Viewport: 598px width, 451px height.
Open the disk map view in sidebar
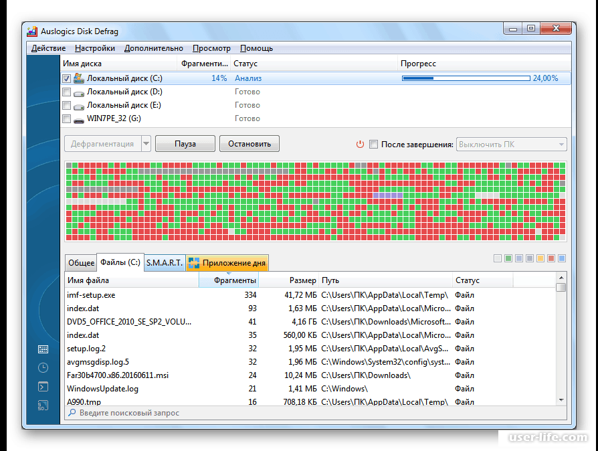[43, 349]
